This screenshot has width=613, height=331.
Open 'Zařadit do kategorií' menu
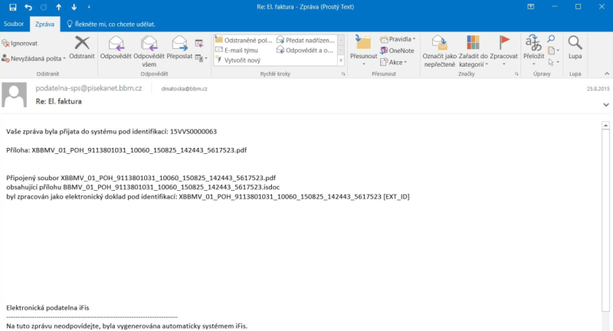pyautogui.click(x=473, y=51)
